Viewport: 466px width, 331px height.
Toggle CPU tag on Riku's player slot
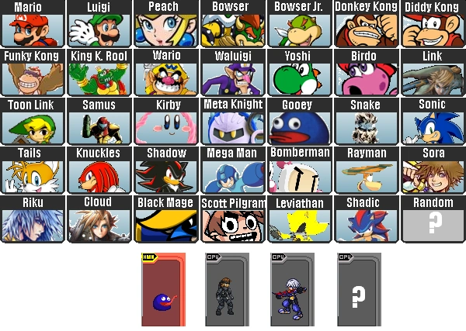[279, 257]
